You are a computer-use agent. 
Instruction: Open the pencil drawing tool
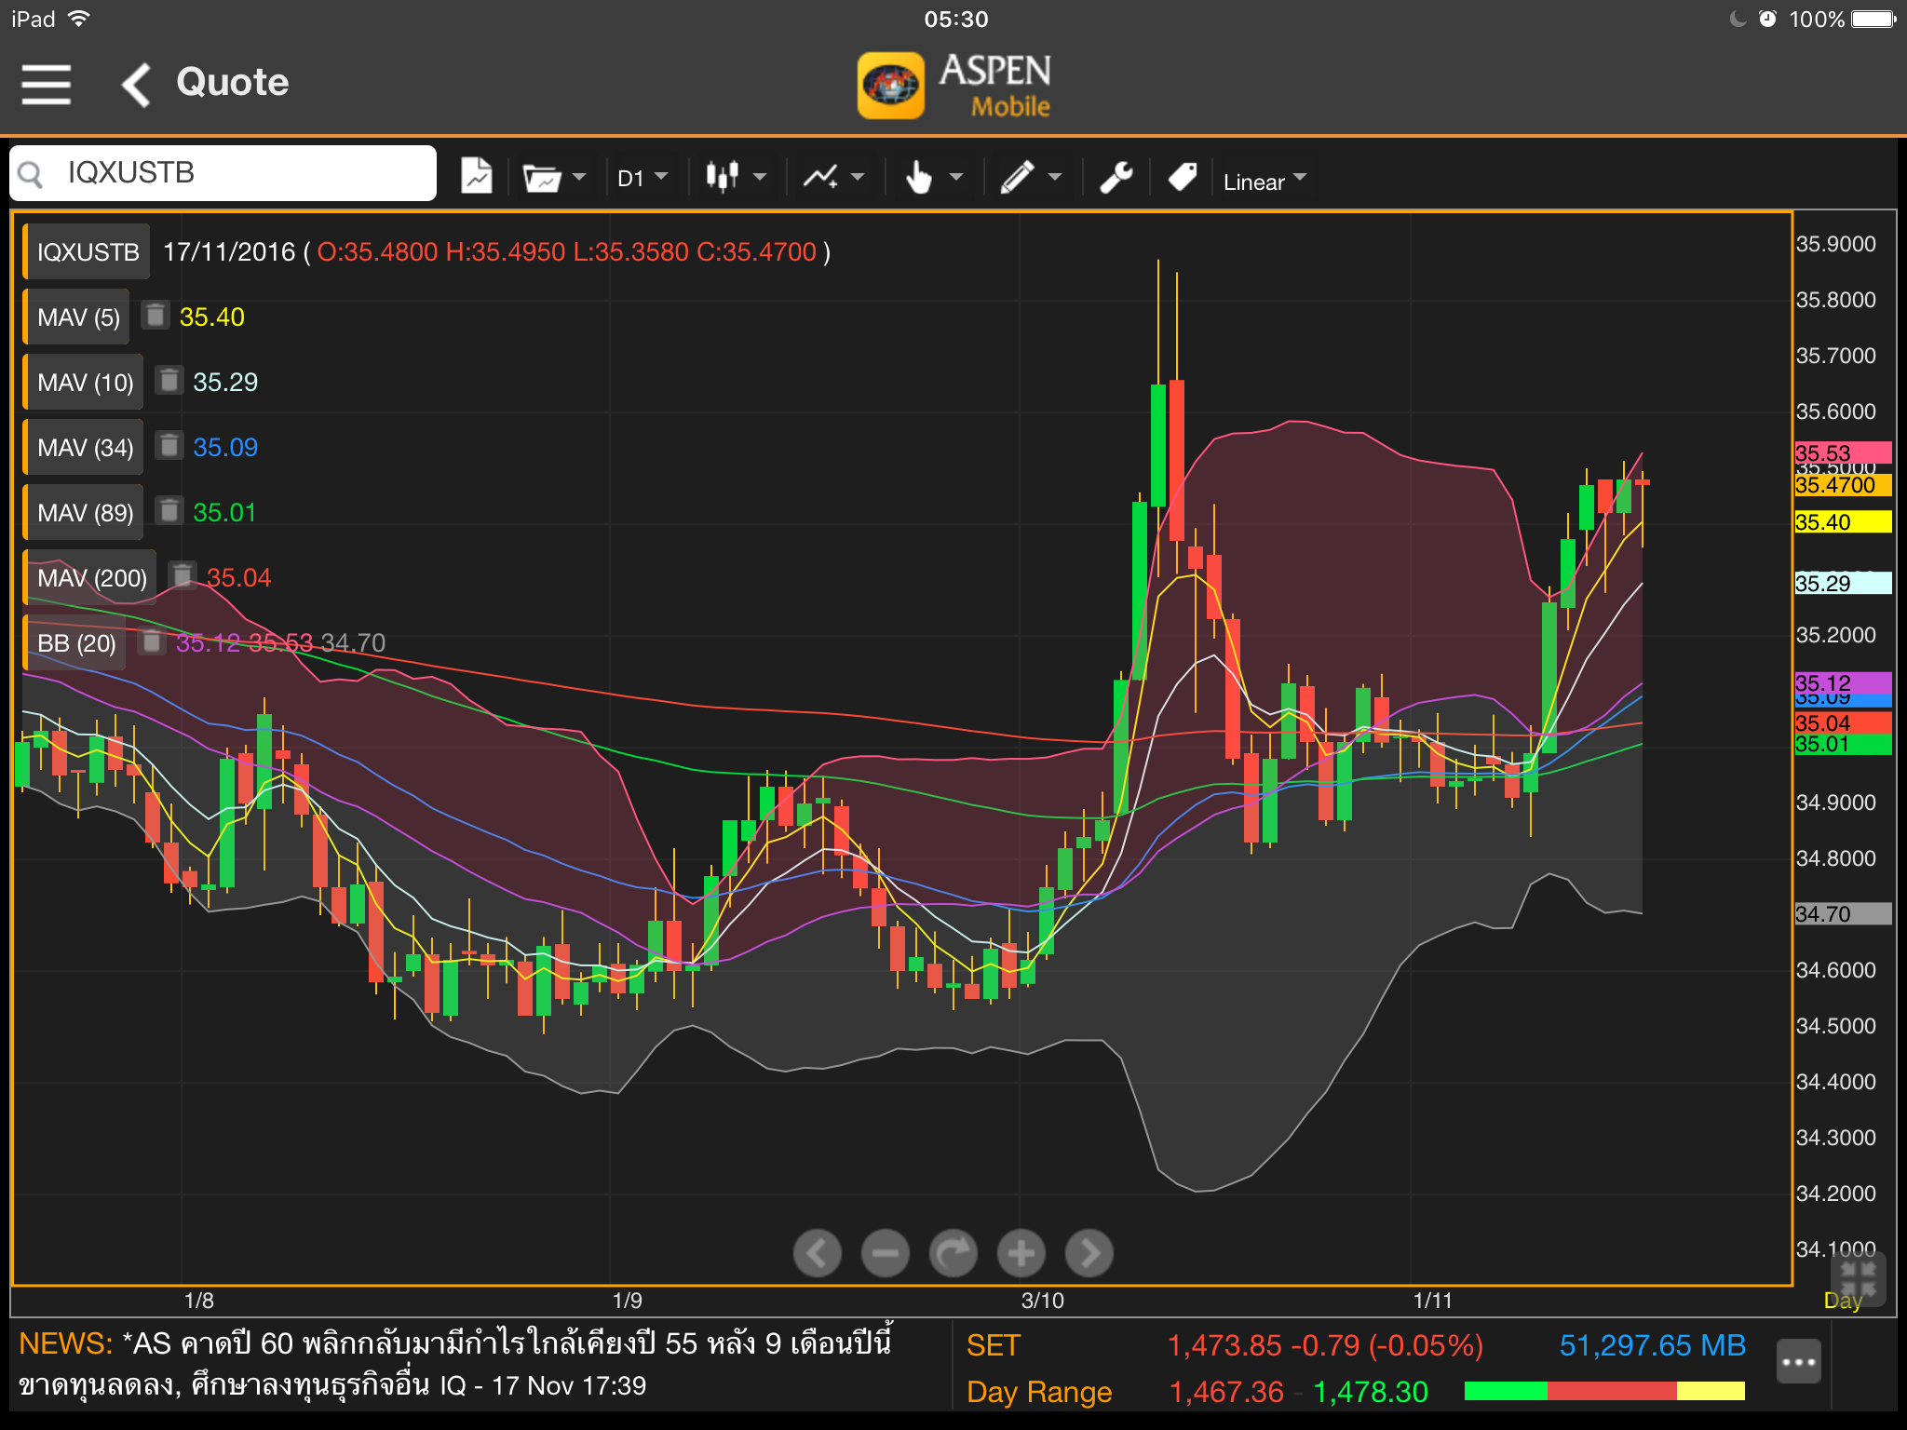coord(1030,177)
